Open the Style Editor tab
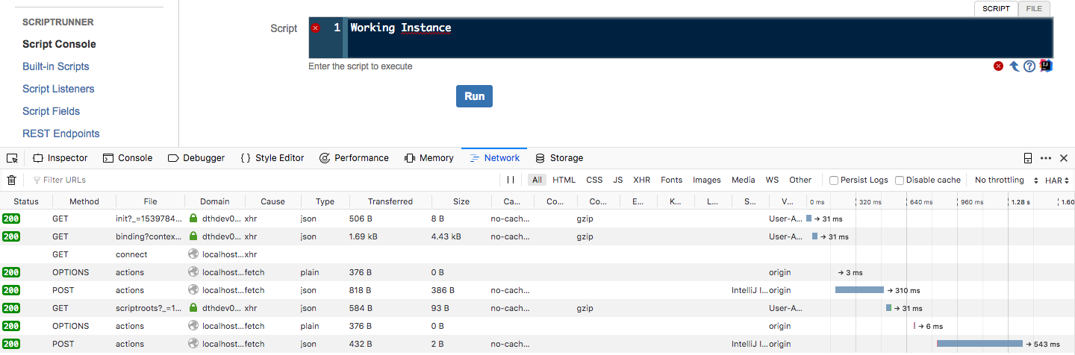This screenshot has width=1075, height=355. click(272, 158)
